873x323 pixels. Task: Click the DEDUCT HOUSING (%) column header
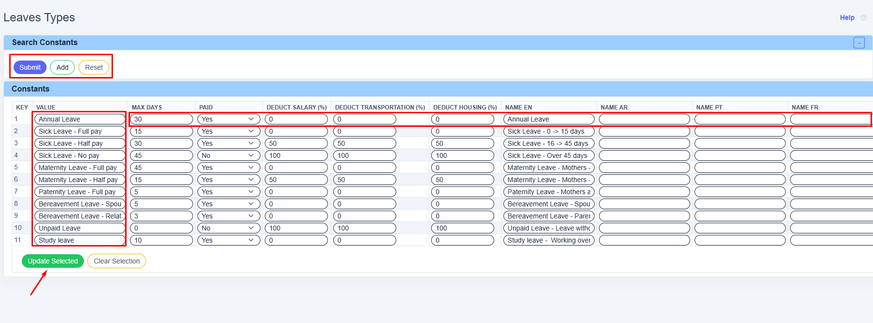coord(465,108)
